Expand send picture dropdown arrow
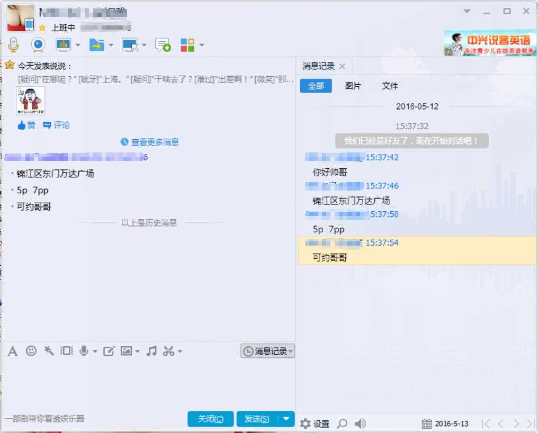This screenshot has width=538, height=433. click(x=138, y=351)
